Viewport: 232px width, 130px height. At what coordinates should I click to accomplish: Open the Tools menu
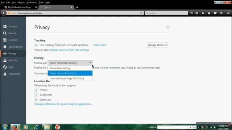41,3
